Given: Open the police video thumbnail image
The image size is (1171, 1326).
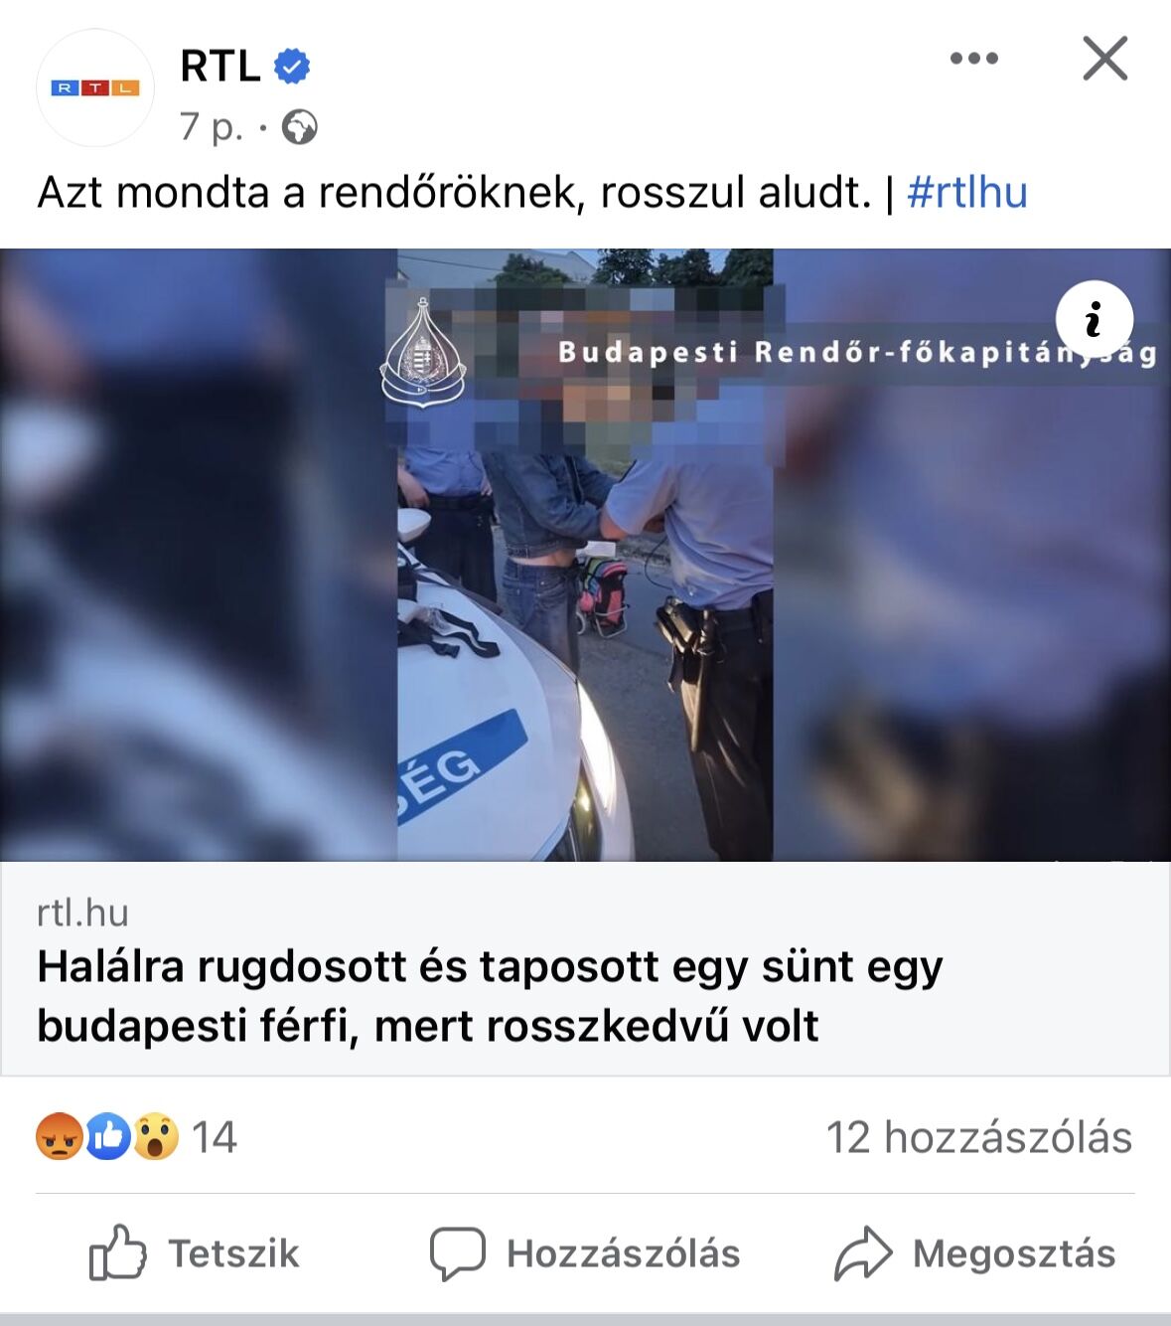Looking at the screenshot, I should [x=585, y=555].
